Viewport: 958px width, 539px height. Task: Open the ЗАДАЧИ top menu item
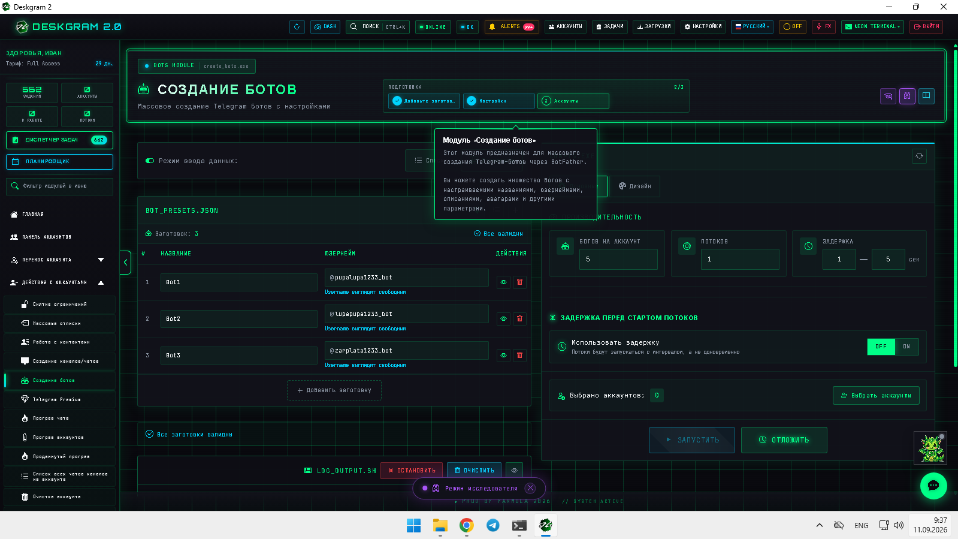coord(610,27)
